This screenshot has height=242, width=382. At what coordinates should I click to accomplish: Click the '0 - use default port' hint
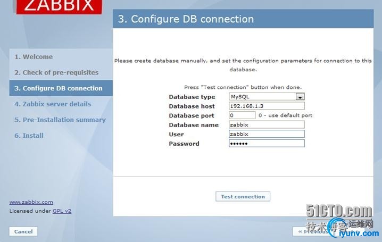tap(285, 115)
